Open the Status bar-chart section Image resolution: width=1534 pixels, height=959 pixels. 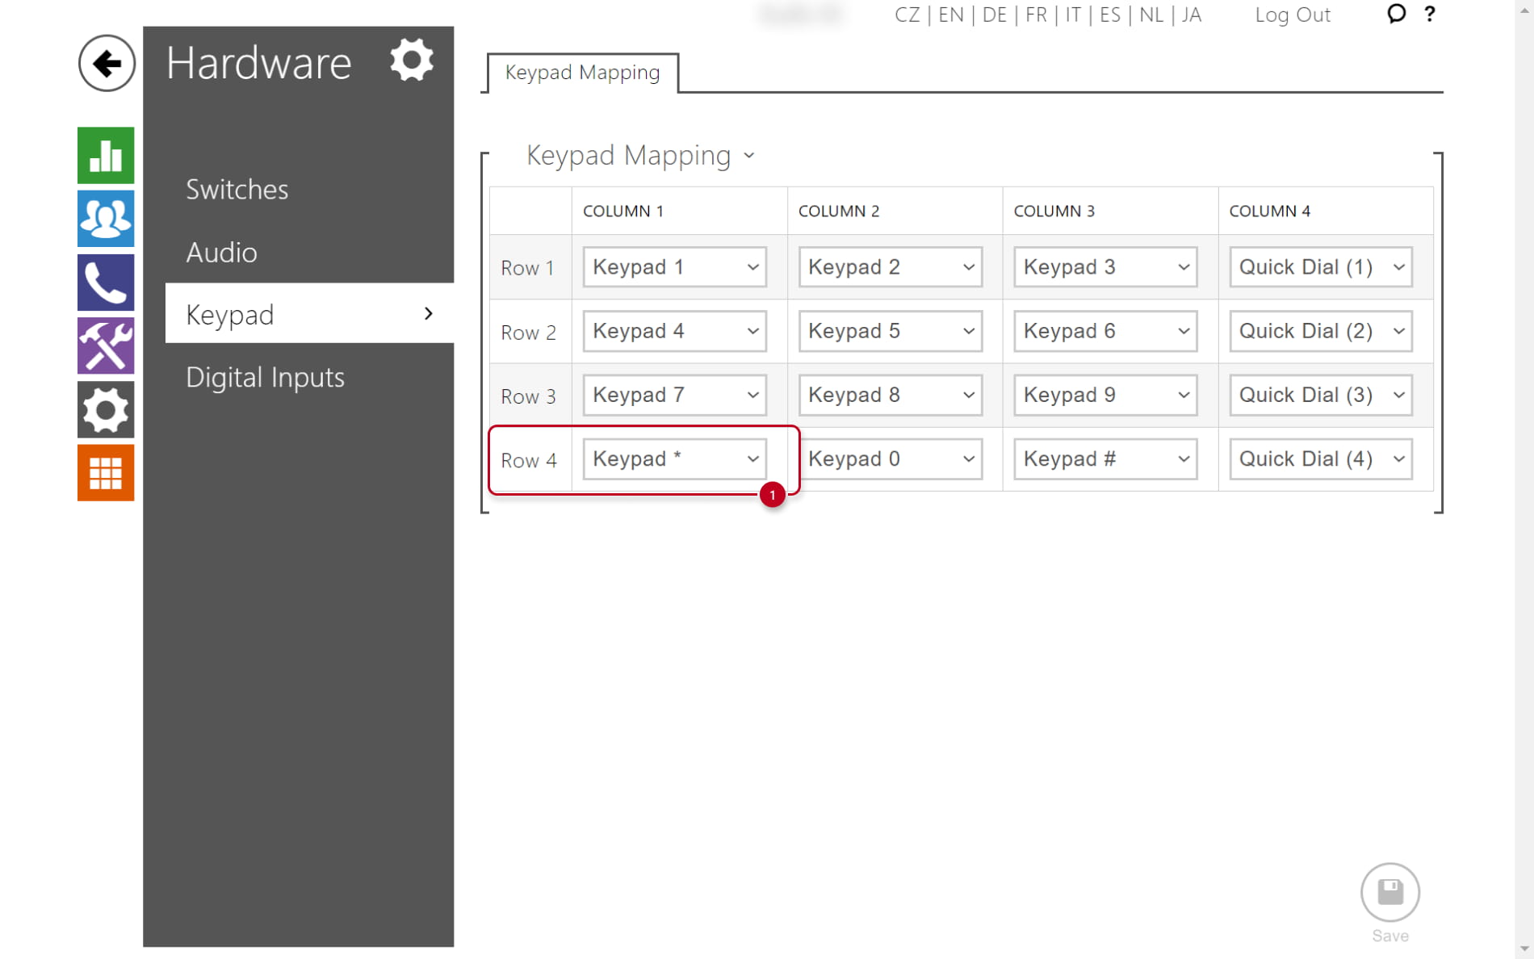pos(106,155)
